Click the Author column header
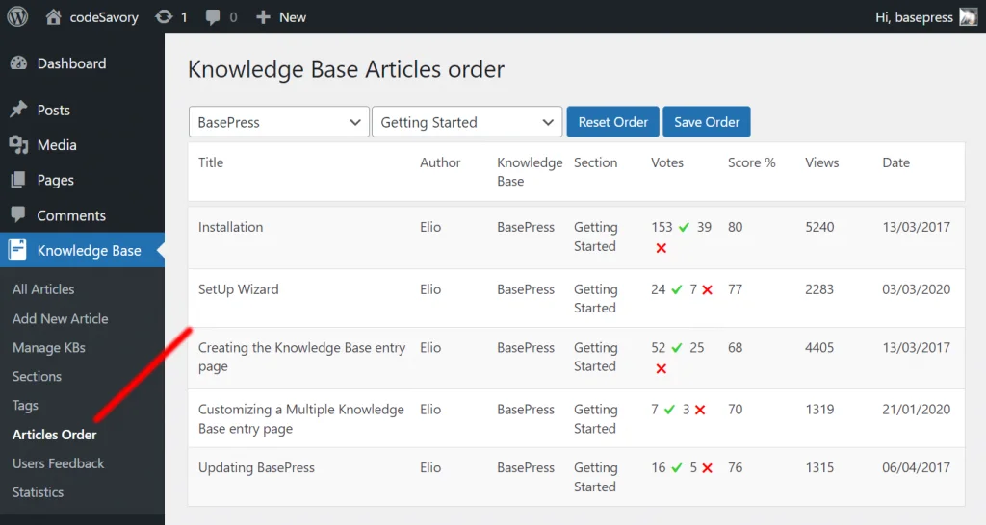Image resolution: width=986 pixels, height=525 pixels. point(440,162)
